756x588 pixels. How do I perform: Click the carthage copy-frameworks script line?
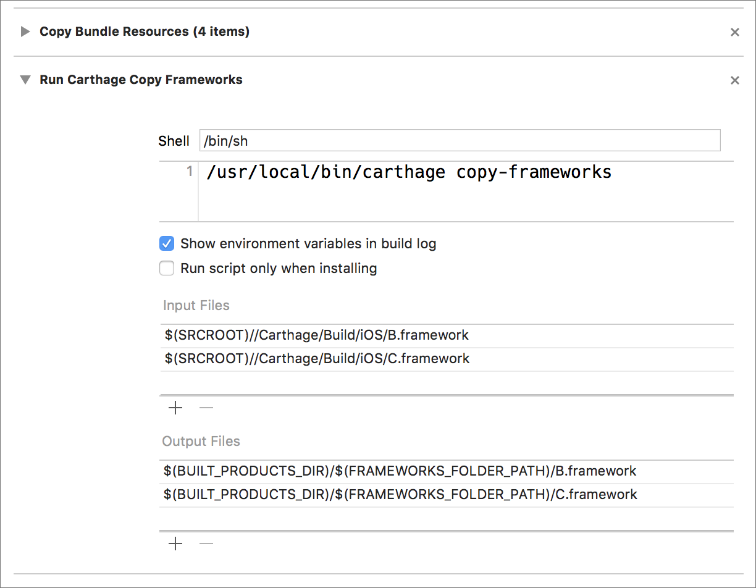pos(409,172)
